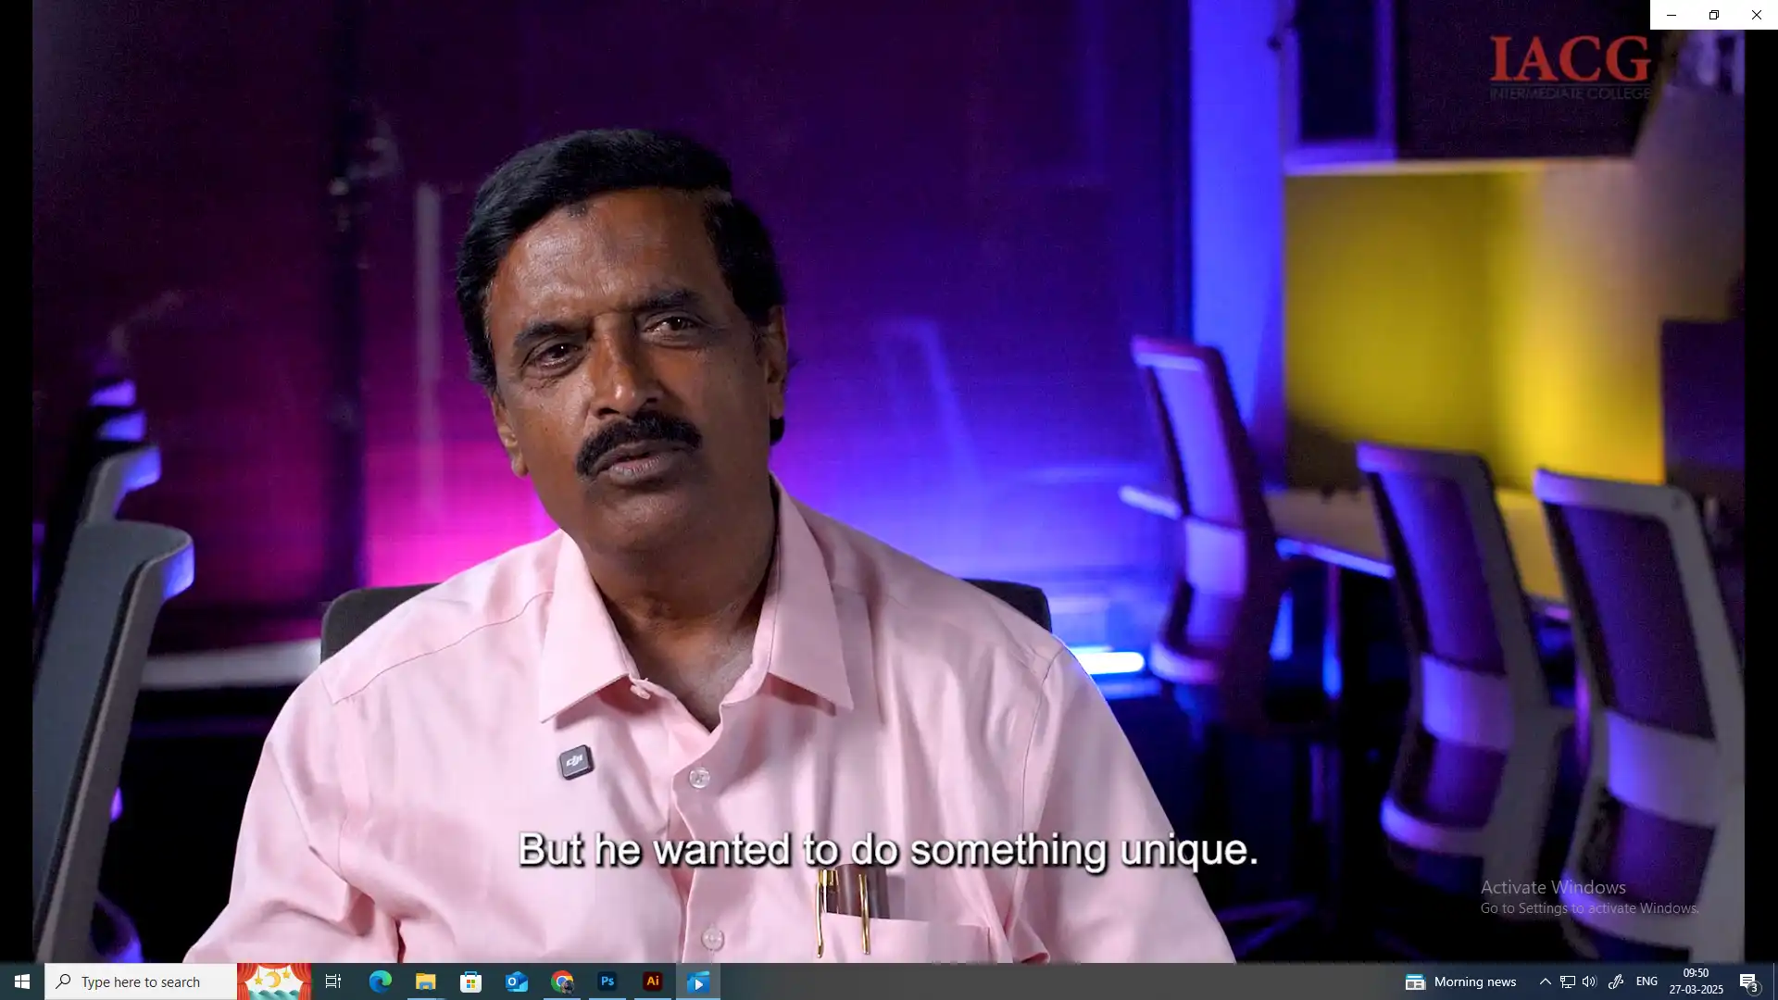Open Task View from the taskbar
1778x1000 pixels.
[x=333, y=981]
